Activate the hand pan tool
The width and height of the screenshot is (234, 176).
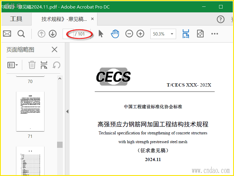tap(115, 34)
